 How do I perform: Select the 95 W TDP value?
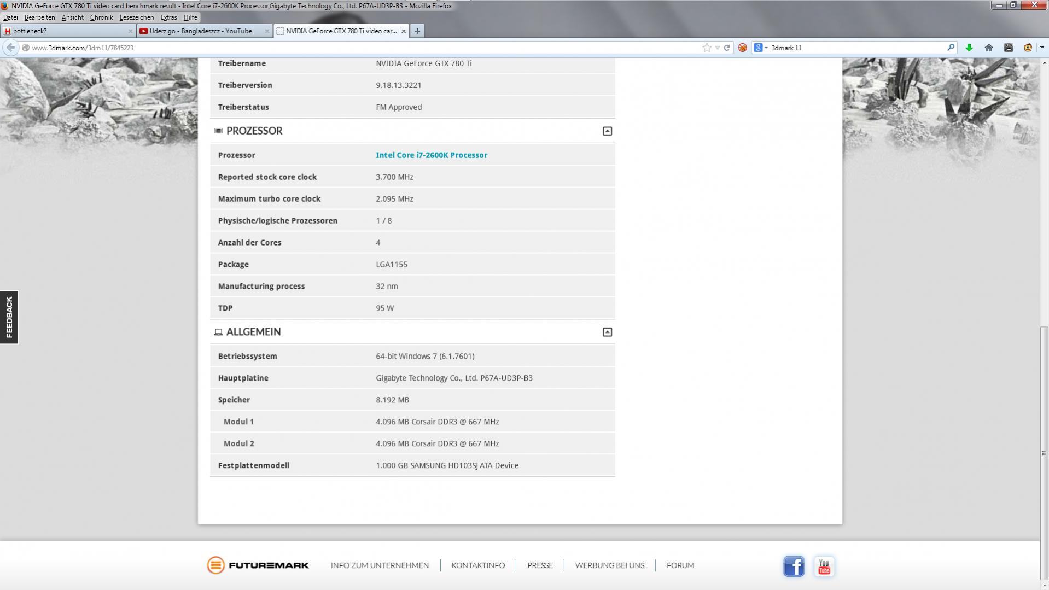click(384, 308)
